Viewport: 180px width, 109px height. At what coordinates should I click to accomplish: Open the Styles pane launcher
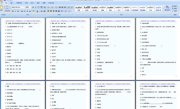pyautogui.click(x=170, y=15)
